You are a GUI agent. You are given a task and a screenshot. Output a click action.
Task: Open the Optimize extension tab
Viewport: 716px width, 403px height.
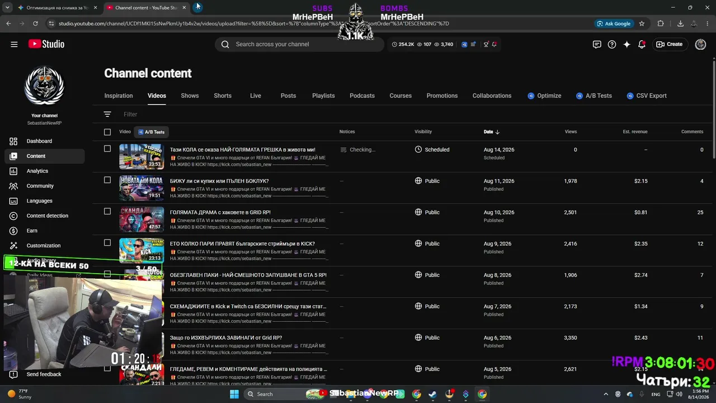(x=544, y=96)
